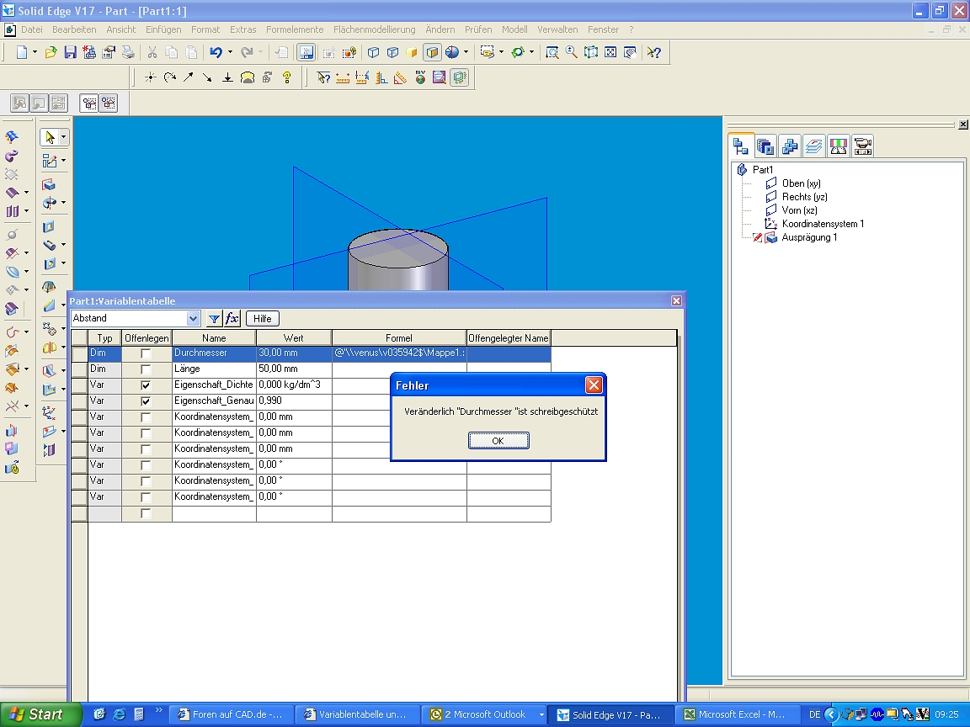
Task: Click the Sketch tool icon
Action: [49, 161]
